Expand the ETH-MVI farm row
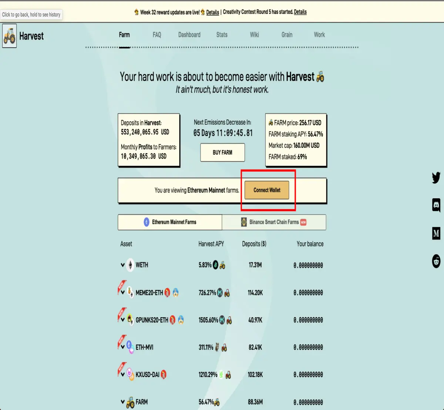444x410 pixels. coord(122,347)
